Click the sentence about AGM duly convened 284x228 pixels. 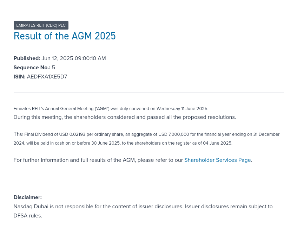[111, 109]
